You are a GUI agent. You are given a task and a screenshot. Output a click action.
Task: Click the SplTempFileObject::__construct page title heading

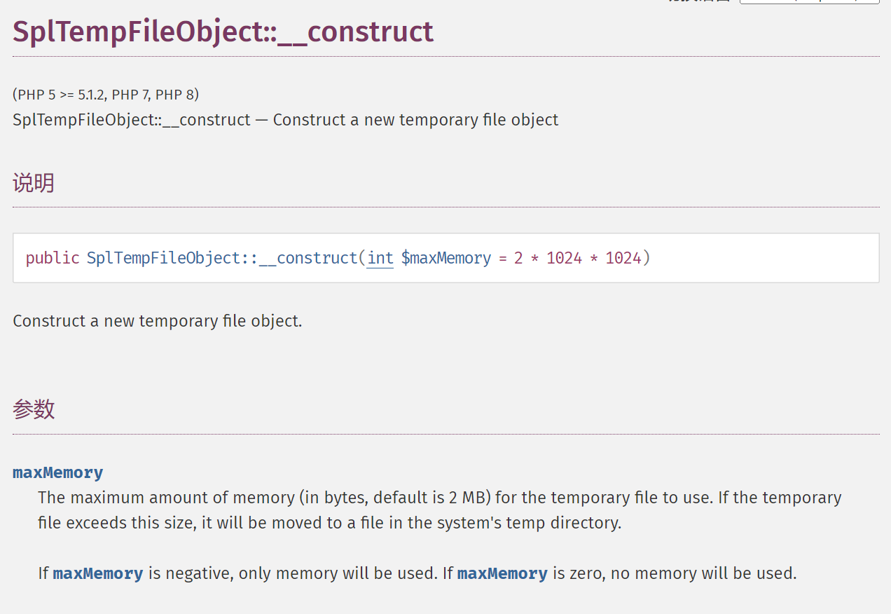(x=223, y=32)
